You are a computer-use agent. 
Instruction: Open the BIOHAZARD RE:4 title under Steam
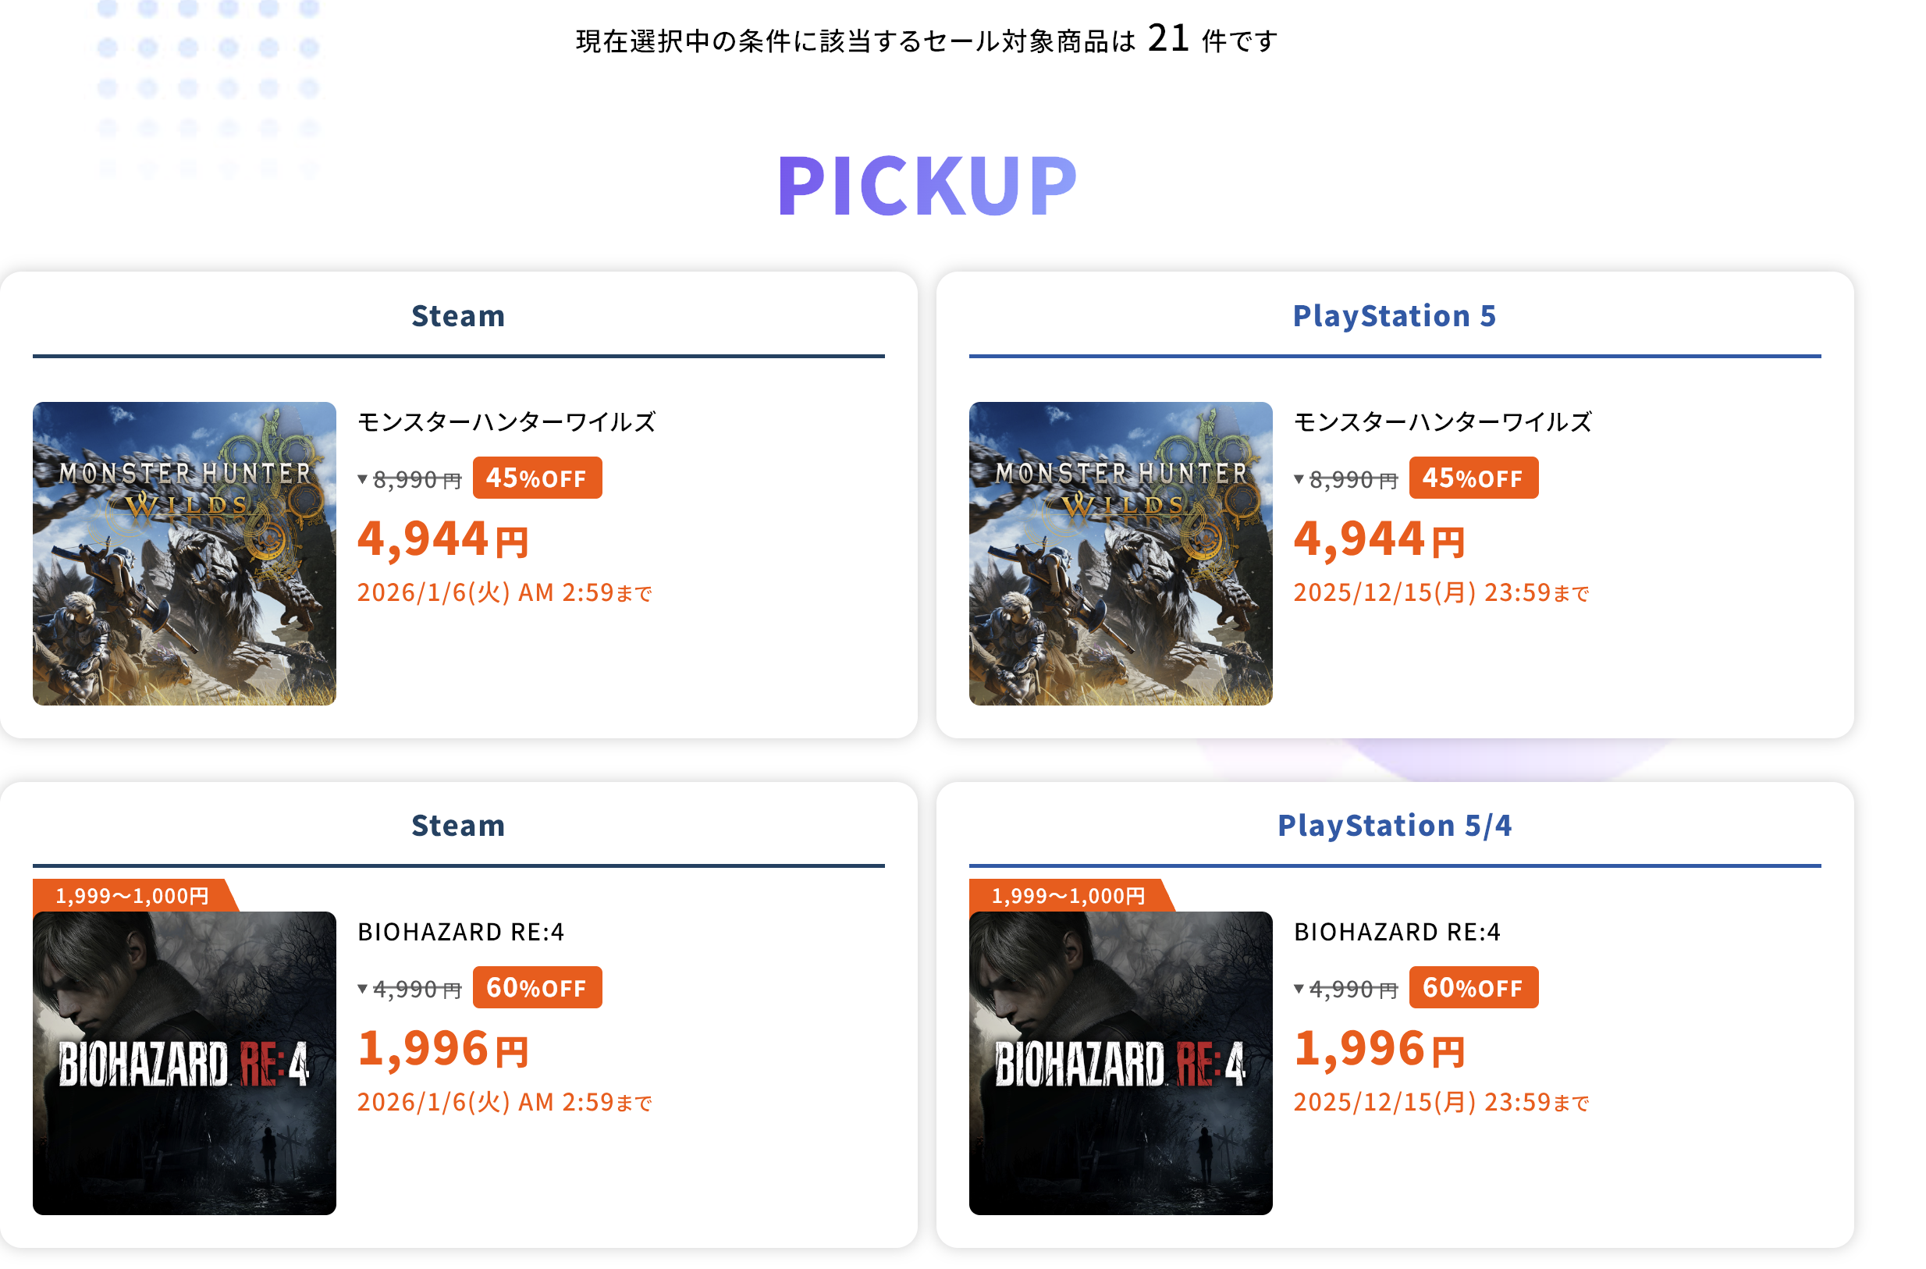(460, 932)
